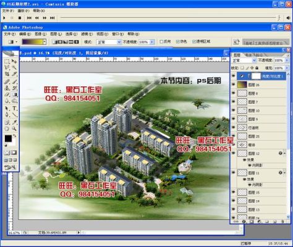Choose the radial gradient style icon

(x=60, y=42)
